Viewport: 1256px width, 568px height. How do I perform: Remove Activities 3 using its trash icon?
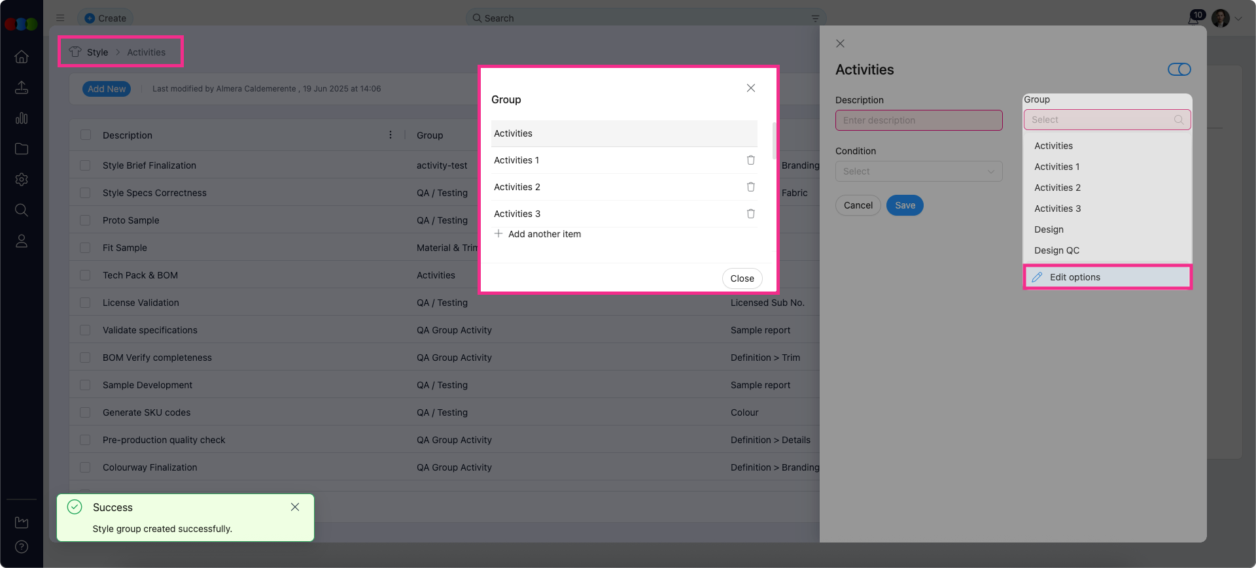click(x=750, y=214)
